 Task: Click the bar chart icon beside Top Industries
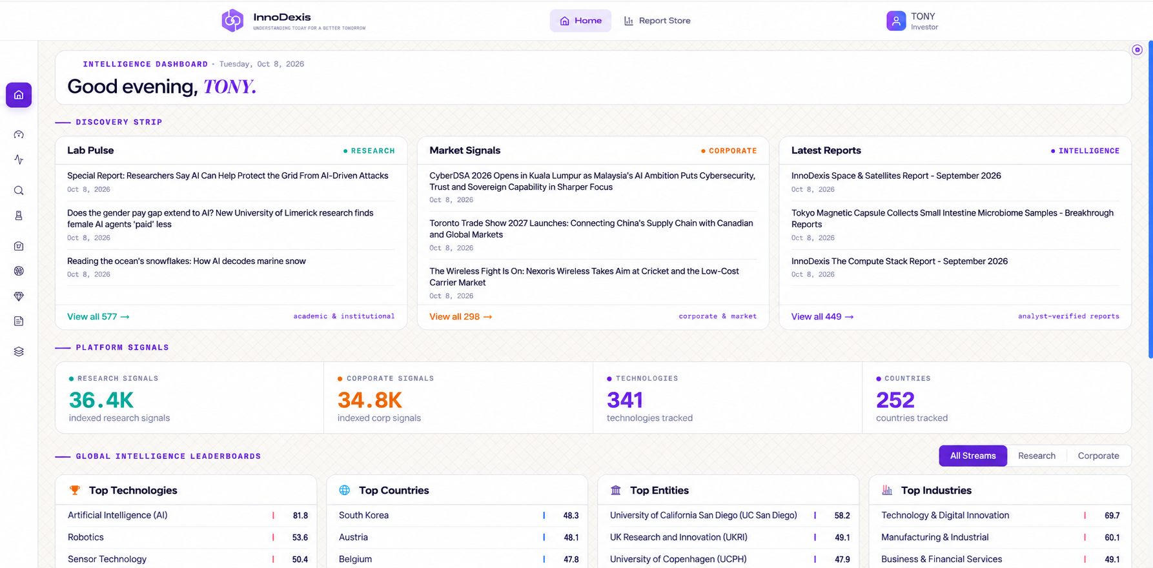pyautogui.click(x=887, y=491)
